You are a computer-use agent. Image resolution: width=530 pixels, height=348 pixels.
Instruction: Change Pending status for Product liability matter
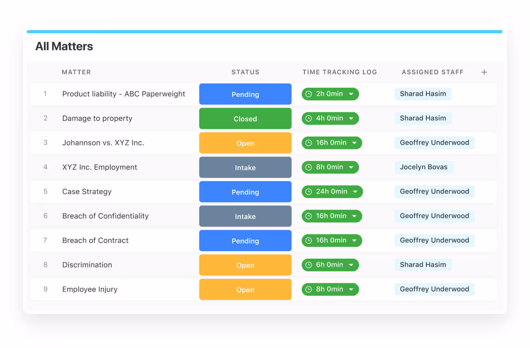coord(245,94)
